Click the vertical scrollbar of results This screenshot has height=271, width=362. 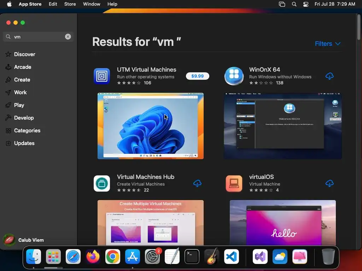(x=359, y=27)
